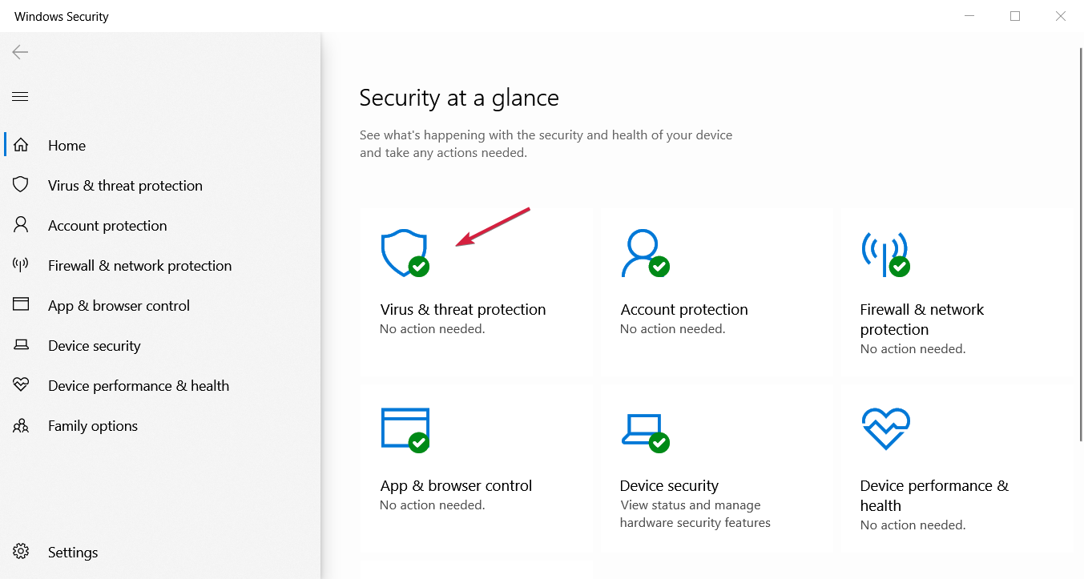Maximize the Windows Security window
Image resolution: width=1084 pixels, height=579 pixels.
[1015, 16]
